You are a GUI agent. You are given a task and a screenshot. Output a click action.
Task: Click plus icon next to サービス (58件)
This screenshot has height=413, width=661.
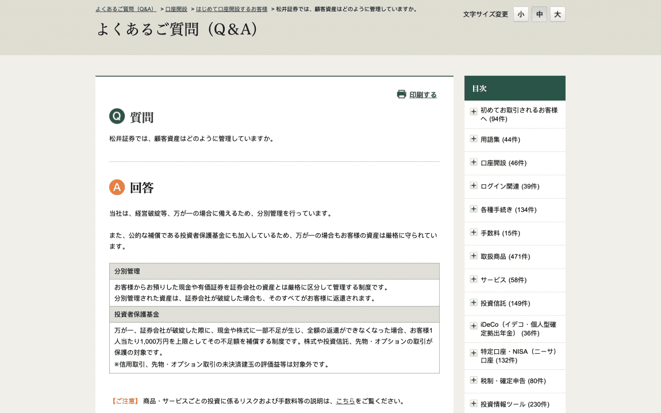pos(474,279)
